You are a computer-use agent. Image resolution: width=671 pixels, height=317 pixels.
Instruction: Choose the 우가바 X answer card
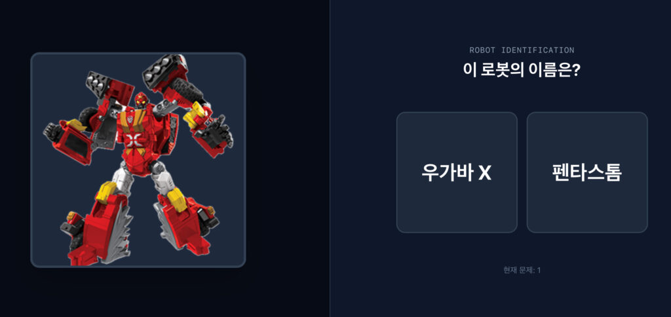pos(457,172)
